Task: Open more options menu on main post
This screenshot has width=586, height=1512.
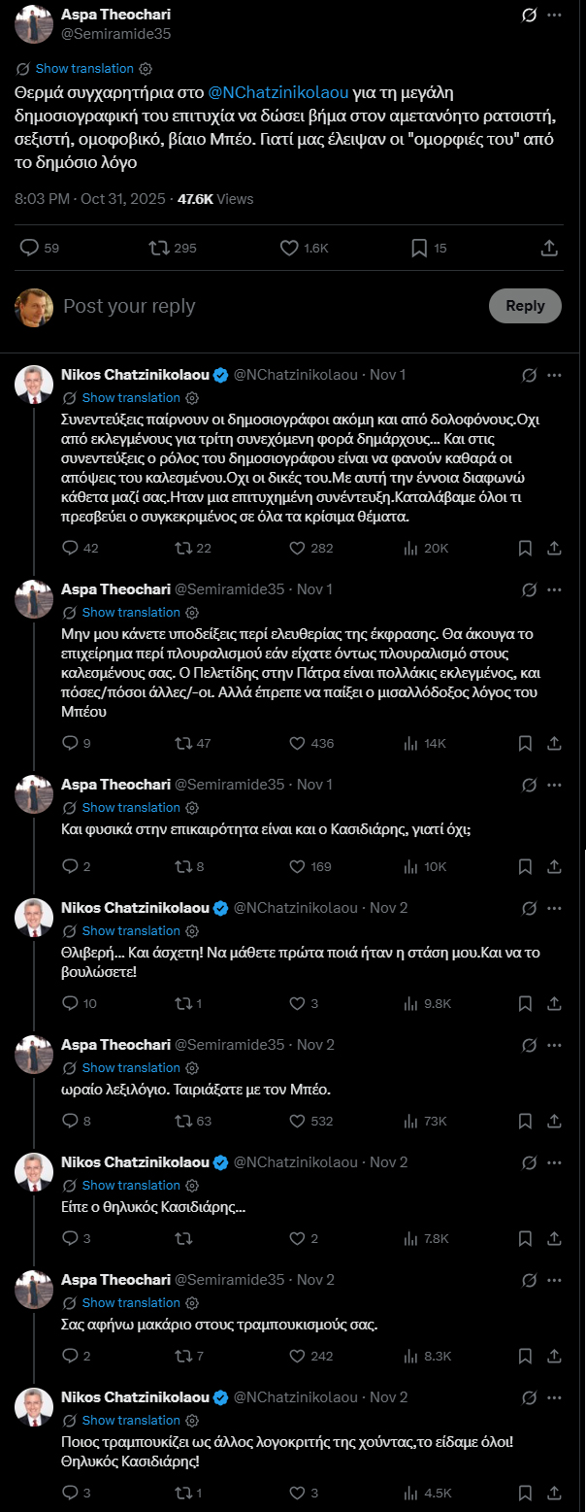Action: point(554,16)
